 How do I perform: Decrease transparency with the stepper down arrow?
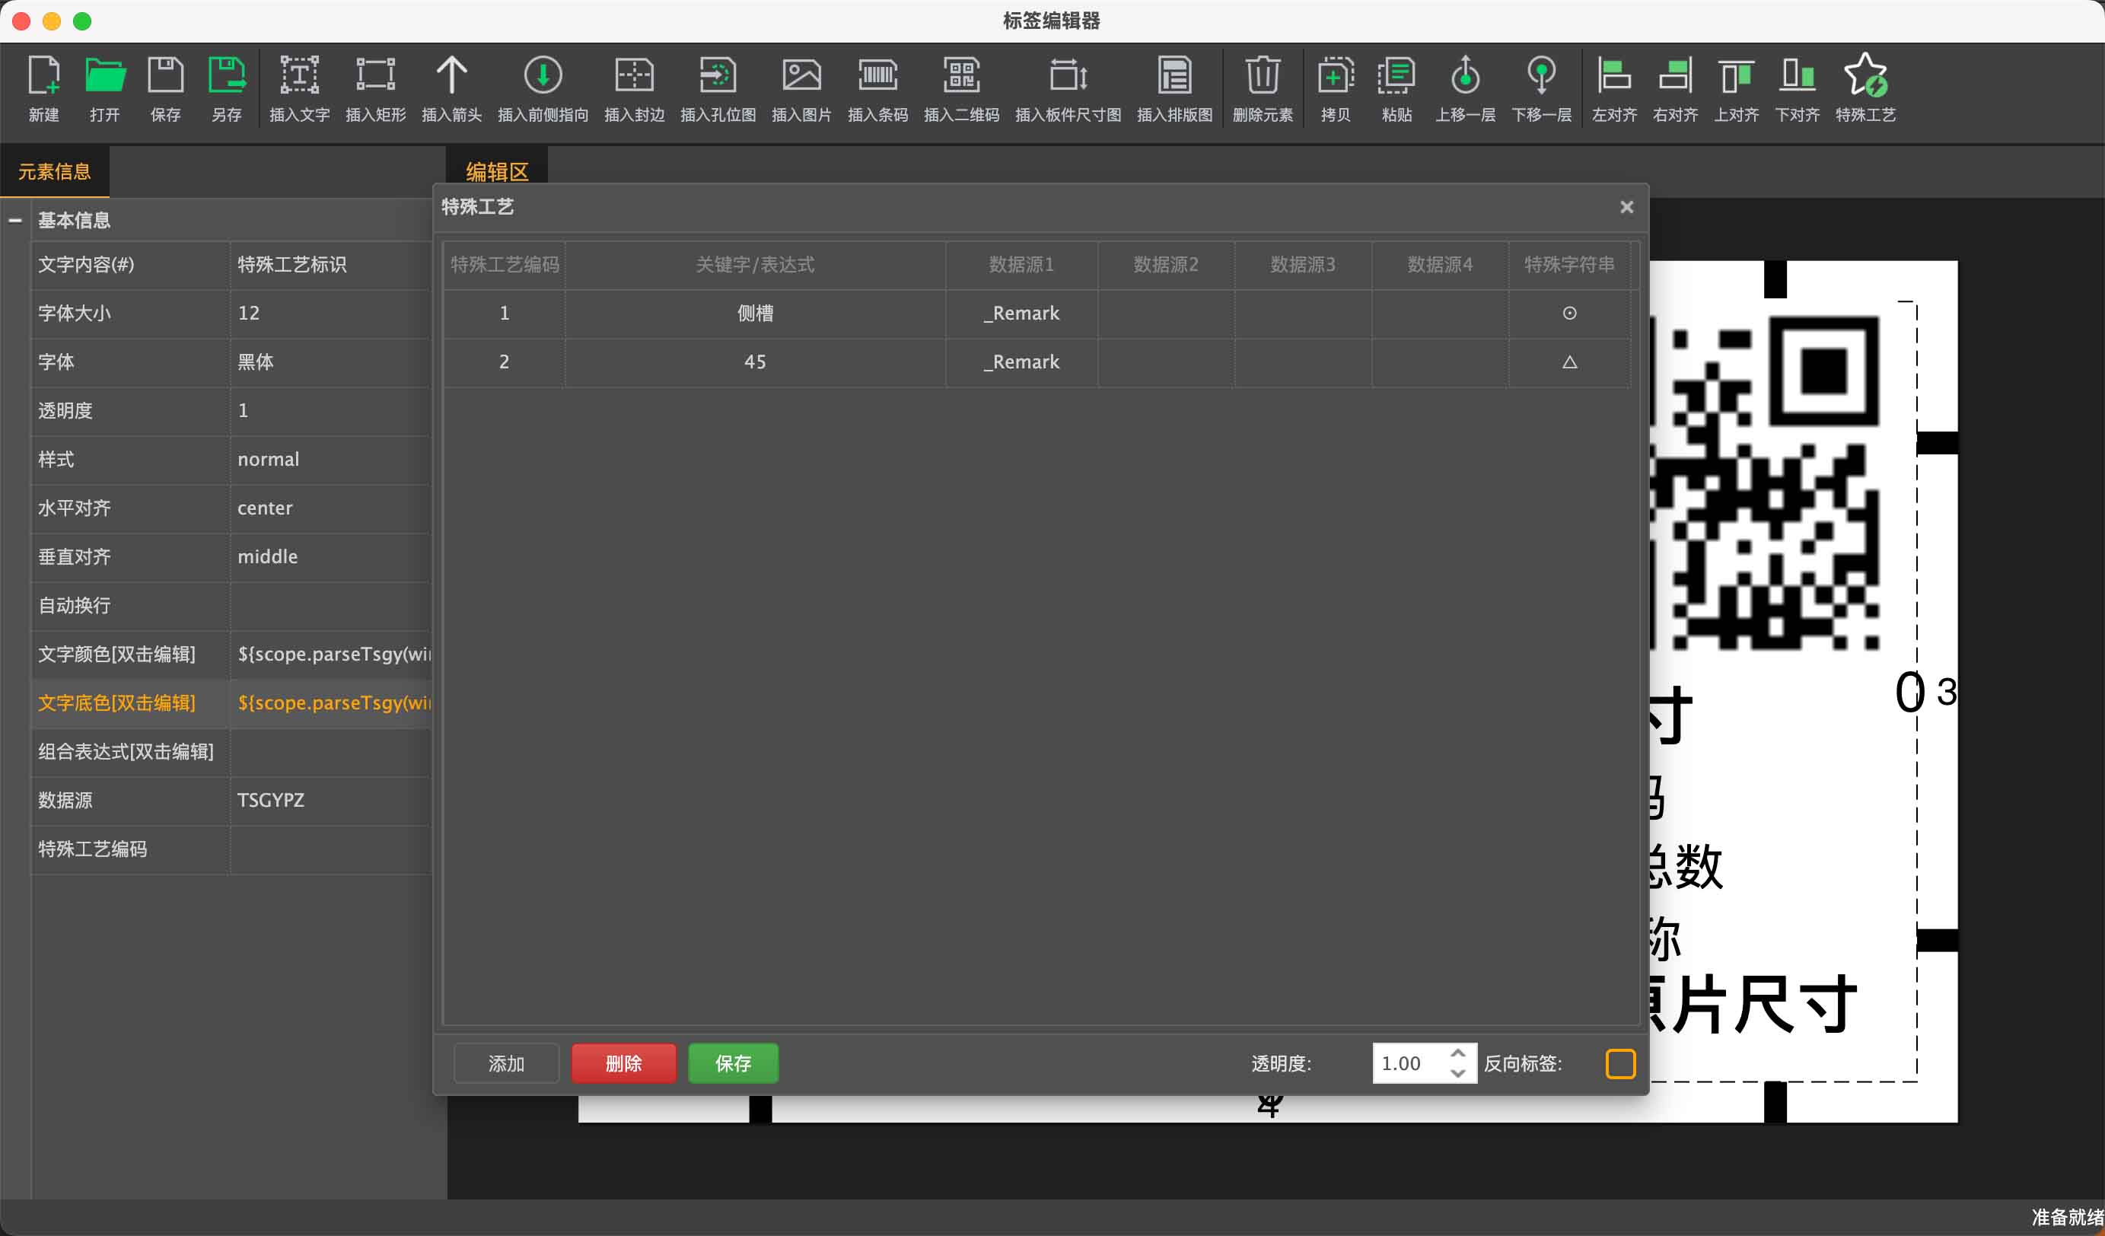[x=1457, y=1073]
